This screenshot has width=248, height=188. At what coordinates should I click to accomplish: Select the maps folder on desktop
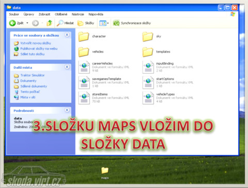[105, 173]
